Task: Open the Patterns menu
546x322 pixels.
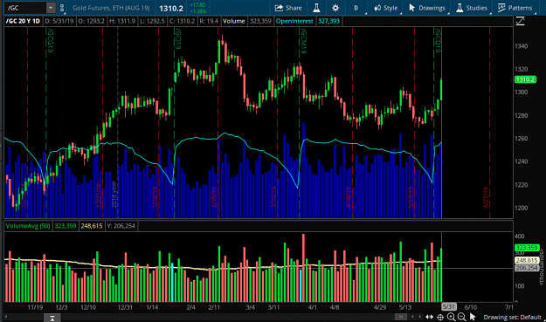Action: pyautogui.click(x=515, y=8)
